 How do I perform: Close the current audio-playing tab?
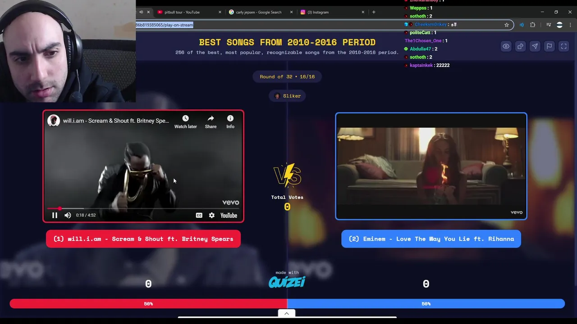(x=148, y=12)
